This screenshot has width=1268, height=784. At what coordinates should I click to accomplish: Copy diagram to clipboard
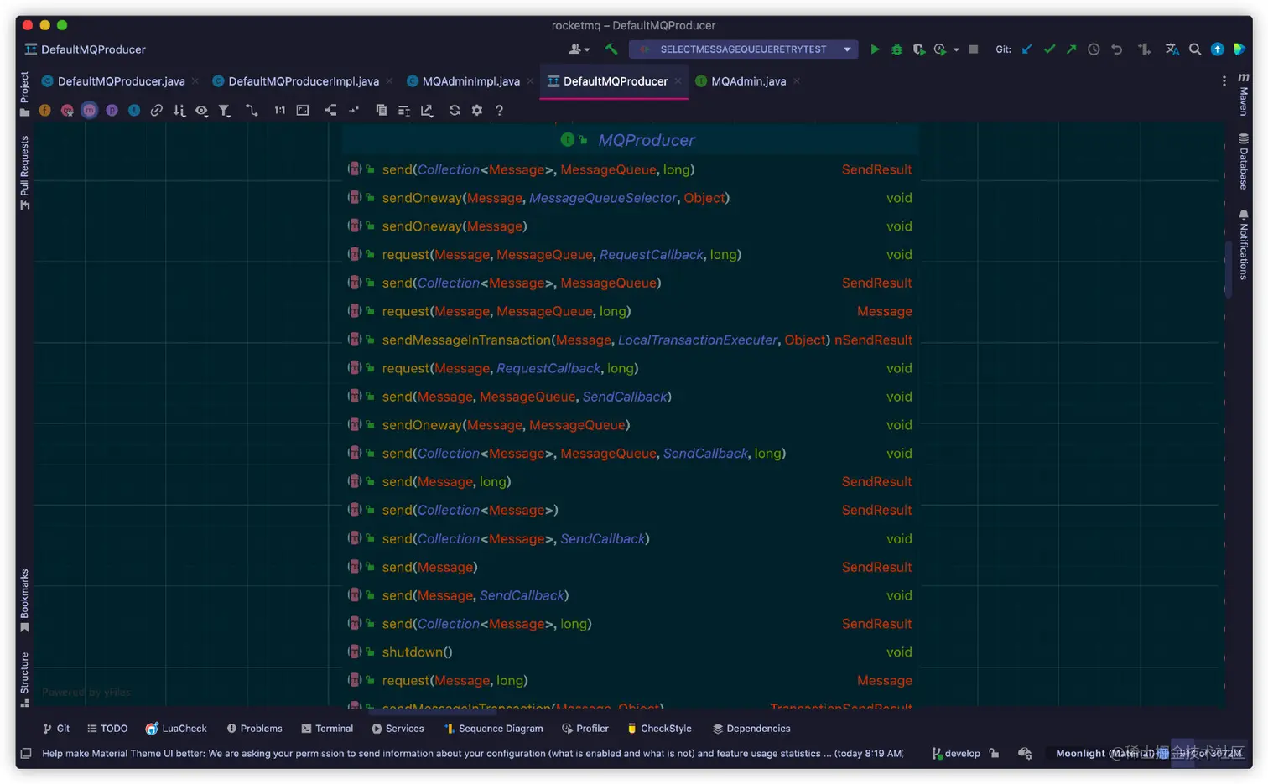pos(382,110)
